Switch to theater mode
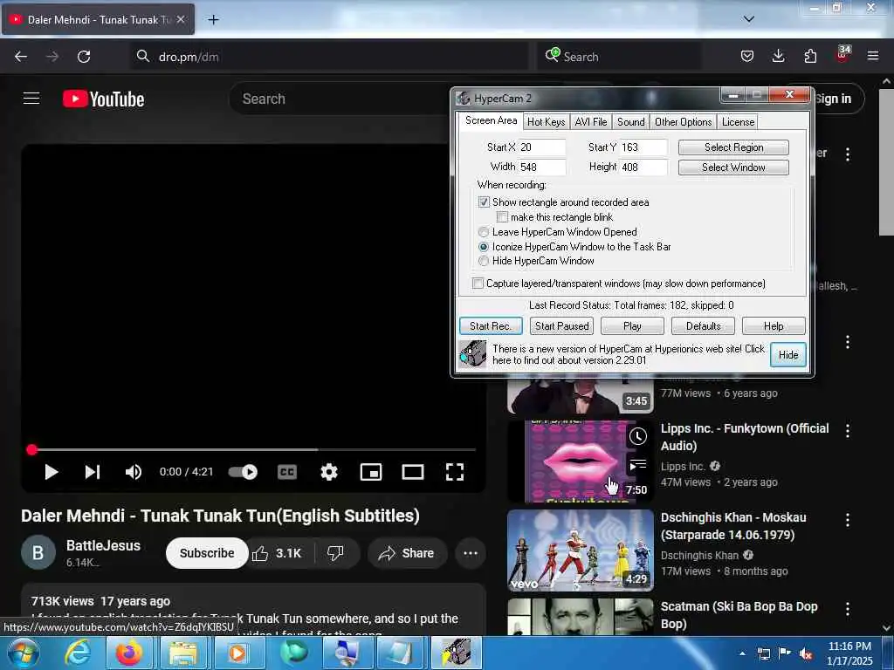This screenshot has width=894, height=670. pyautogui.click(x=413, y=472)
